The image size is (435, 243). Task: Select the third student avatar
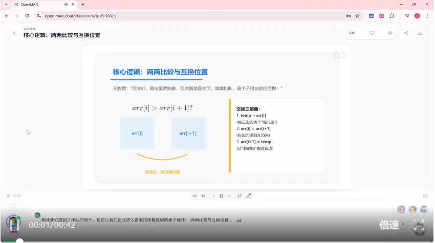pos(423,209)
